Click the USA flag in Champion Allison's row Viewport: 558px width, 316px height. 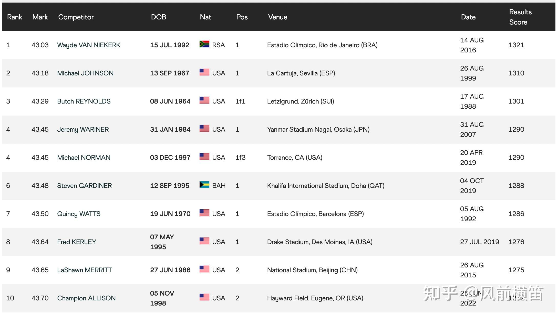[204, 297]
